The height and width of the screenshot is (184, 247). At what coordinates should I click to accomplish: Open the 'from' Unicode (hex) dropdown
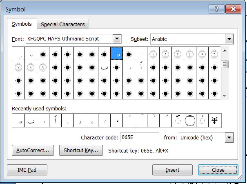click(x=229, y=137)
